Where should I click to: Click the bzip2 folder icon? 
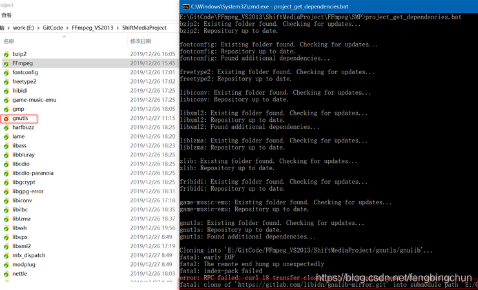click(x=6, y=54)
